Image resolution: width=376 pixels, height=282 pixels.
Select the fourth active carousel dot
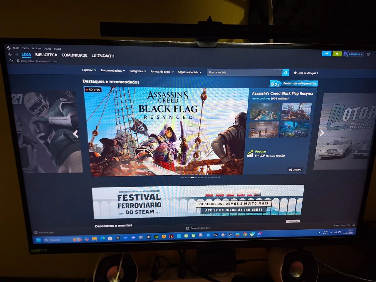click(x=192, y=177)
